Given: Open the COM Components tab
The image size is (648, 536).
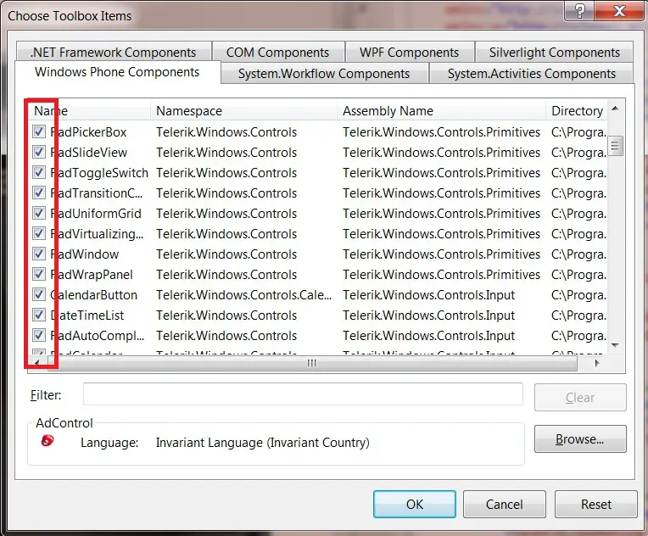Looking at the screenshot, I should (x=277, y=52).
